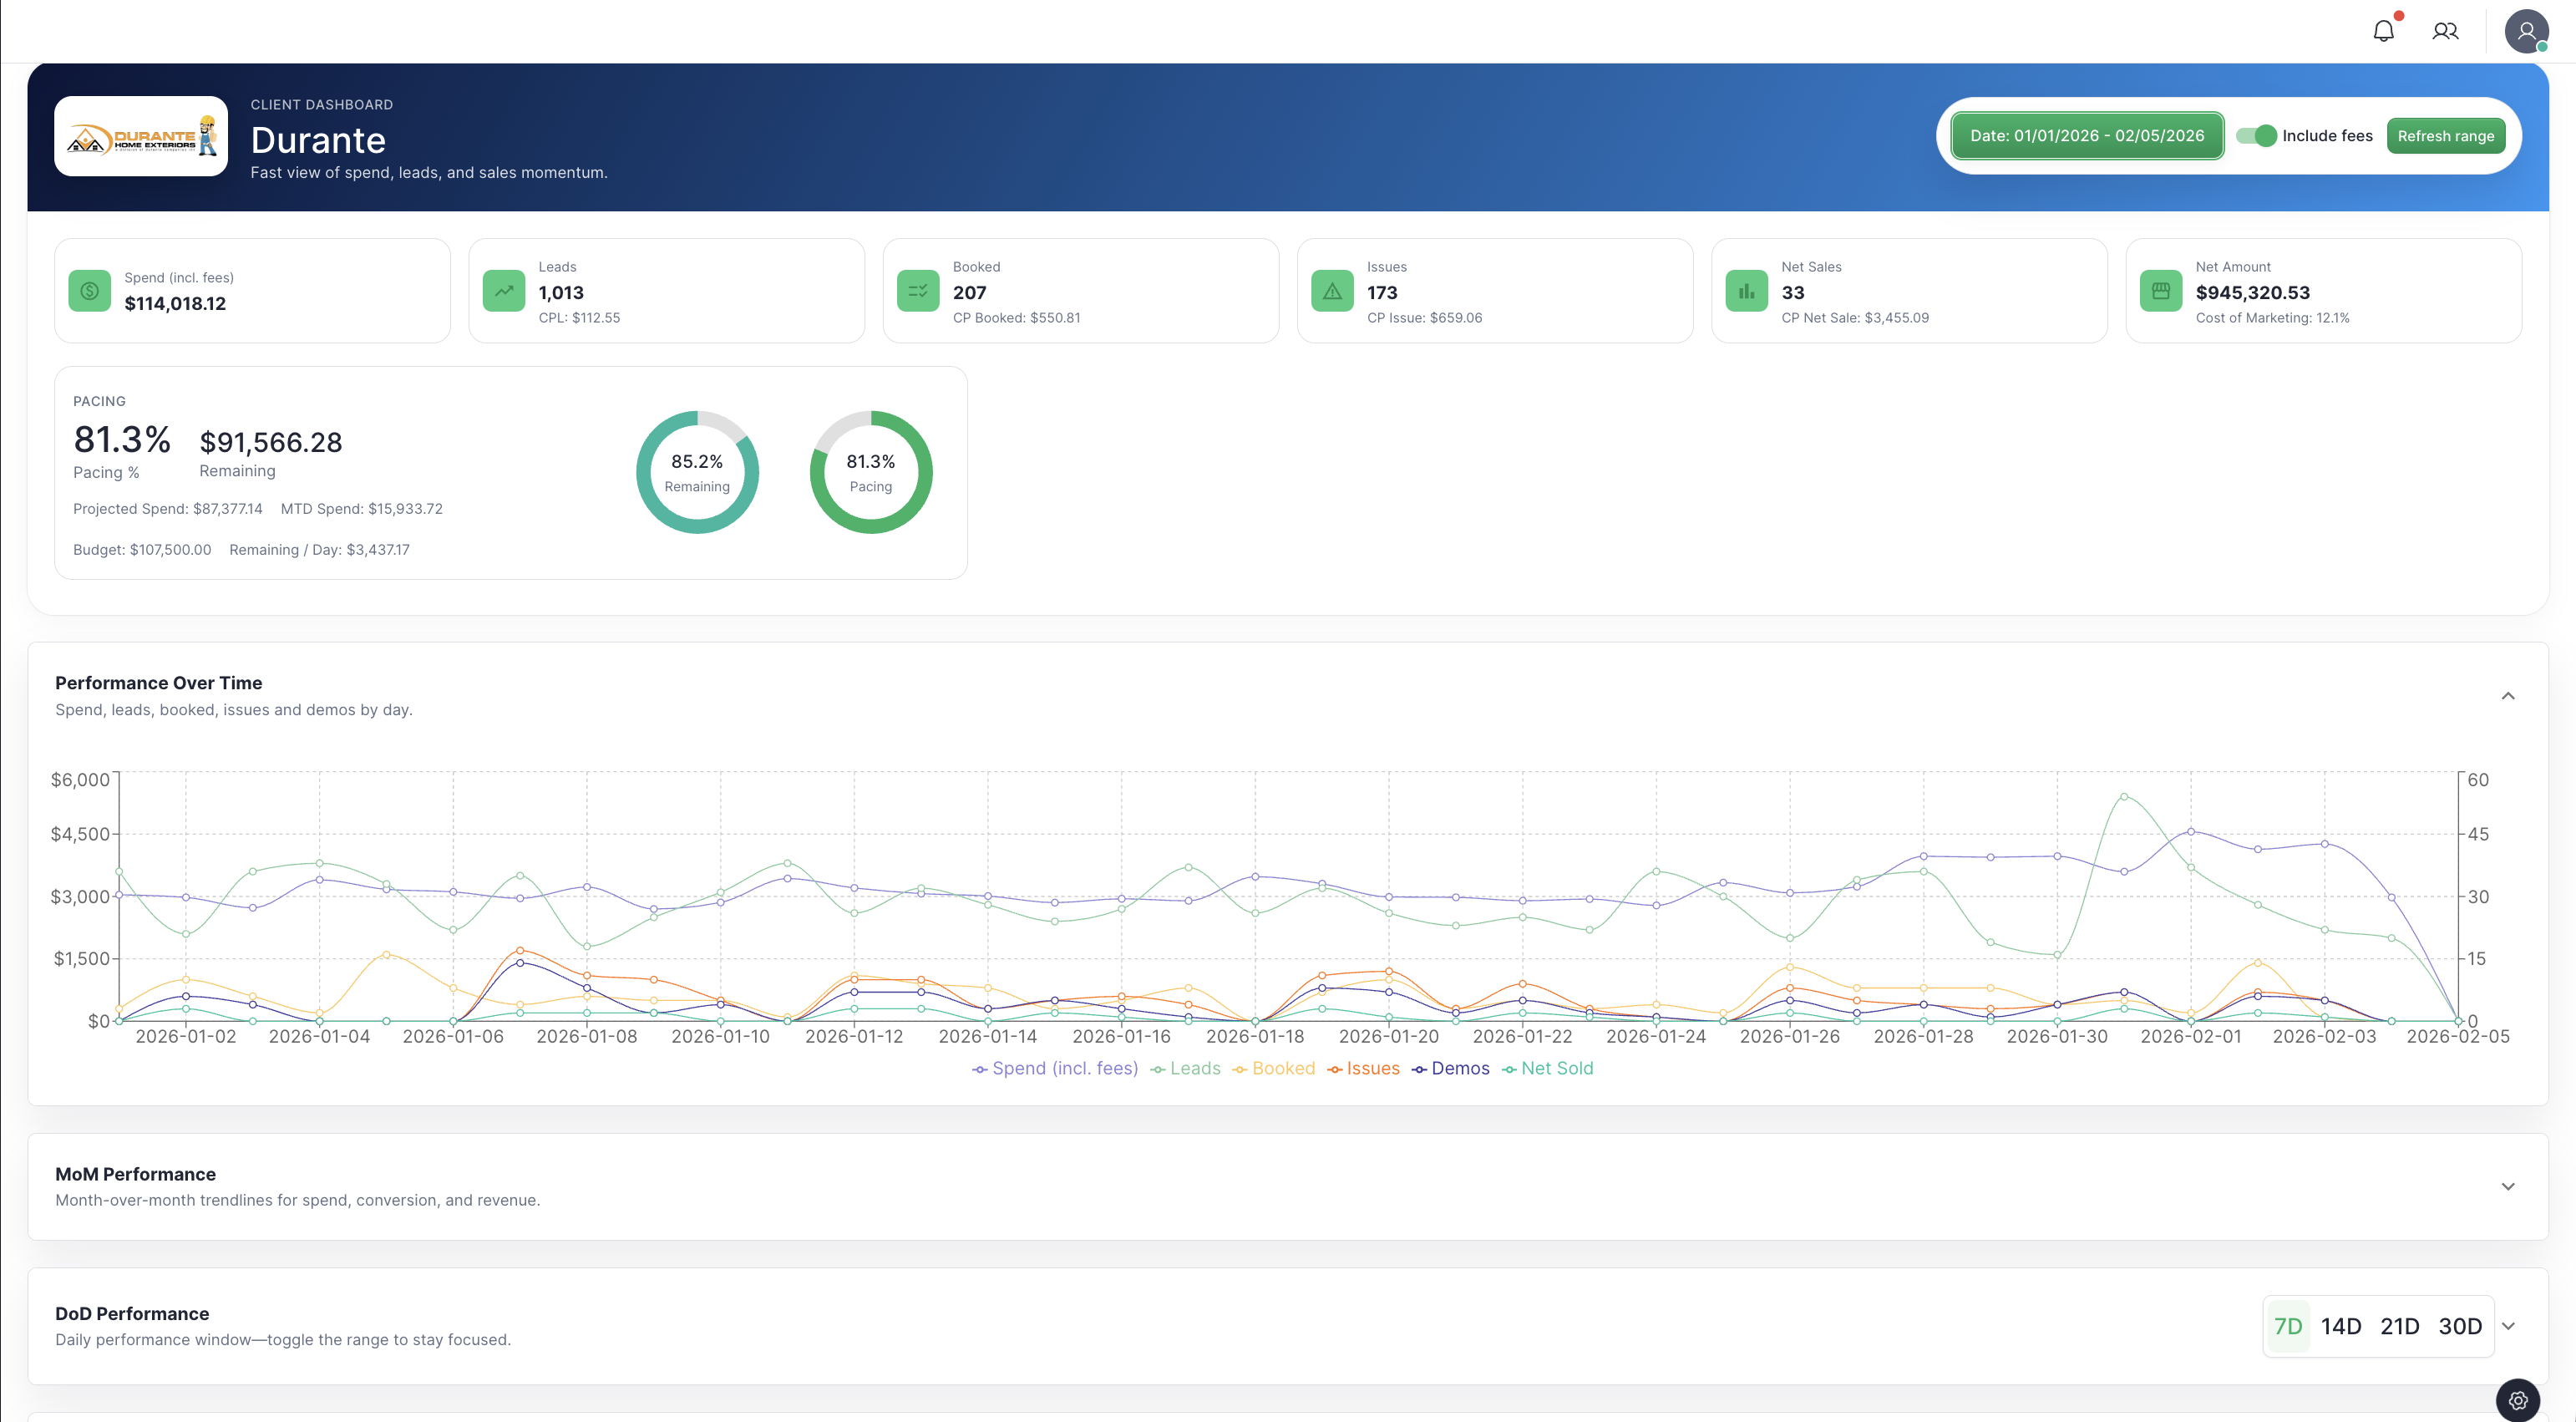Screen dimensions: 2576x1422
Task: Click the Booked checklist icon
Action: [x=917, y=291]
